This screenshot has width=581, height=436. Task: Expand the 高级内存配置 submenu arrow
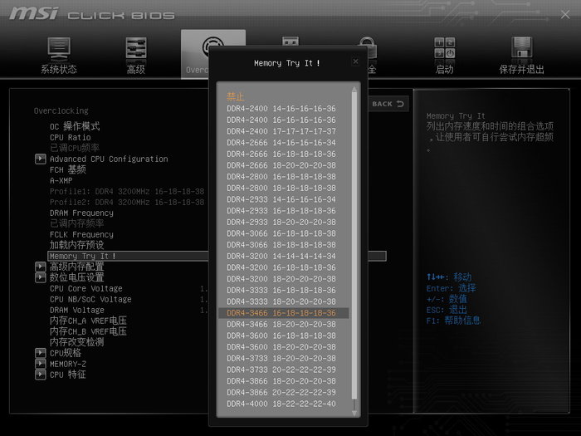click(x=40, y=267)
